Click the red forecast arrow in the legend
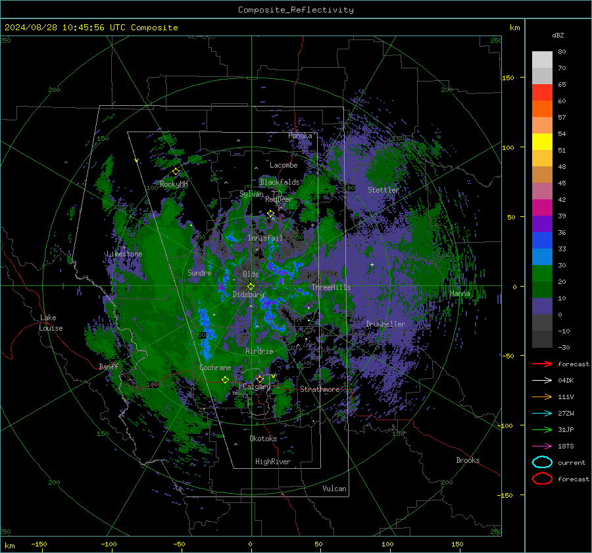This screenshot has height=553, width=592. [542, 364]
